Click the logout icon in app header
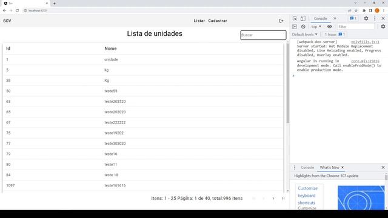 click(281, 21)
